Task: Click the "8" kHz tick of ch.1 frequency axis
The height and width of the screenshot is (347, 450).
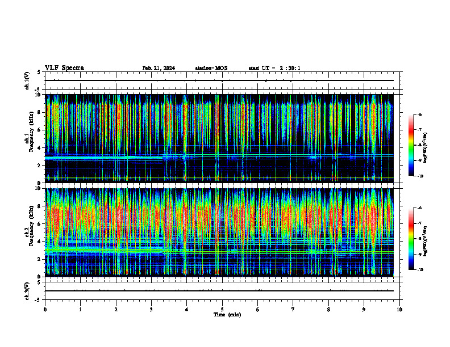Action: coord(40,112)
